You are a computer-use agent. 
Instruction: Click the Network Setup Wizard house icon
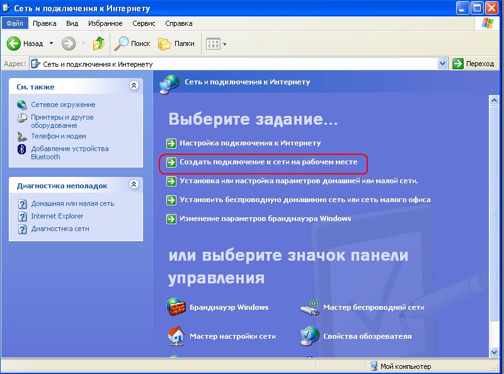tap(176, 336)
